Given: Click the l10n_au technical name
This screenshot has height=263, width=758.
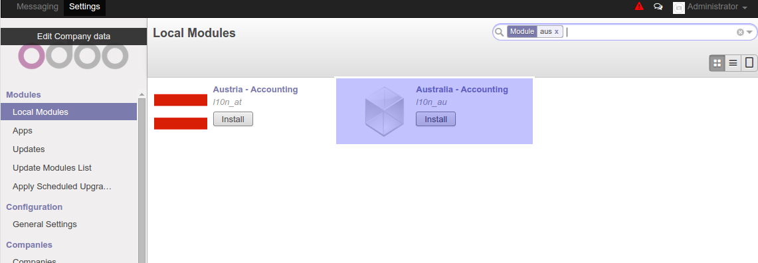Looking at the screenshot, I should (431, 102).
